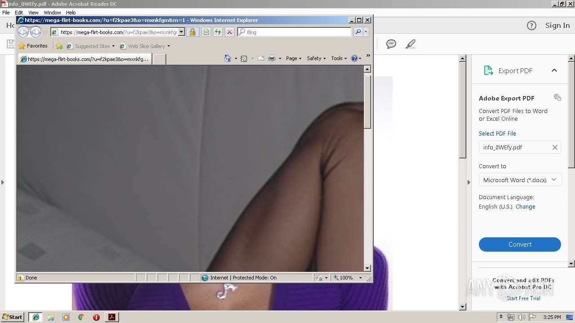Image resolution: width=575 pixels, height=323 pixels.
Task: Click the RSS feeds icon in IE
Action: 244,58
